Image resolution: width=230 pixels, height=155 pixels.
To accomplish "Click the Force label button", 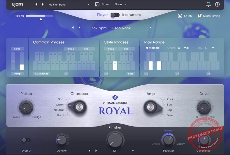I will pyautogui.click(x=17, y=49).
